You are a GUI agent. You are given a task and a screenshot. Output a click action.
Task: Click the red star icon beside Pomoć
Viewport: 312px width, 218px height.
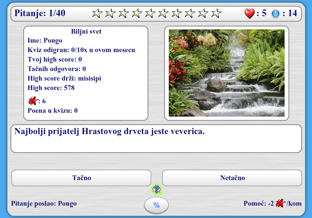tap(280, 203)
